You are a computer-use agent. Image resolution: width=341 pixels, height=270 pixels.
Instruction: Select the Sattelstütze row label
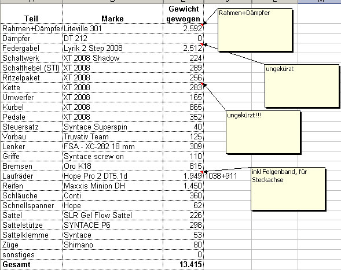pyautogui.click(x=31, y=225)
